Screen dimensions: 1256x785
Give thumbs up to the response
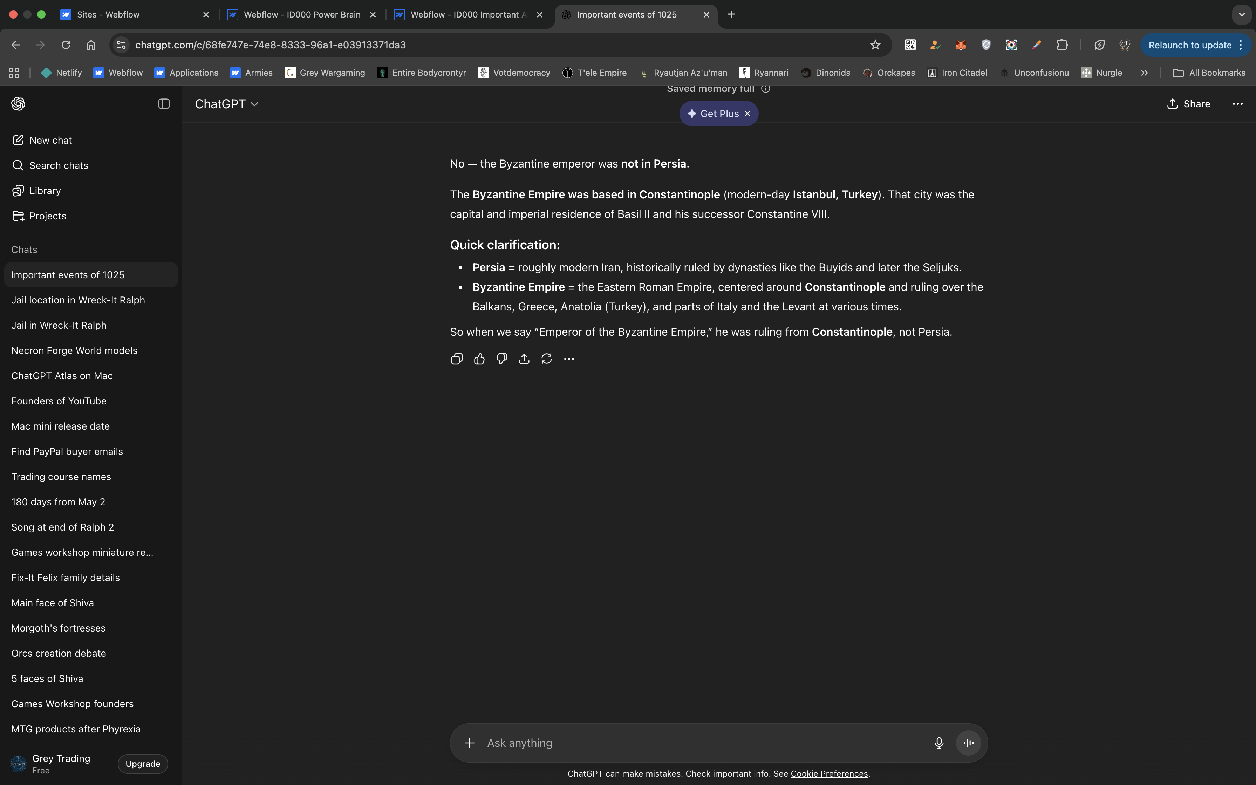click(x=479, y=359)
